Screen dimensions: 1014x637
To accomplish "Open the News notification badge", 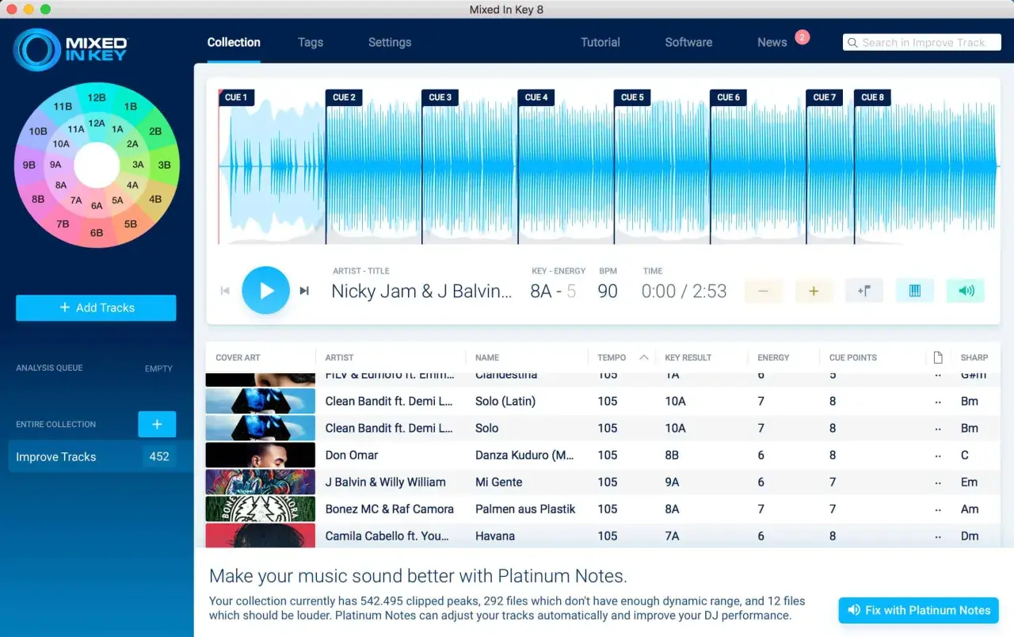I will (802, 36).
